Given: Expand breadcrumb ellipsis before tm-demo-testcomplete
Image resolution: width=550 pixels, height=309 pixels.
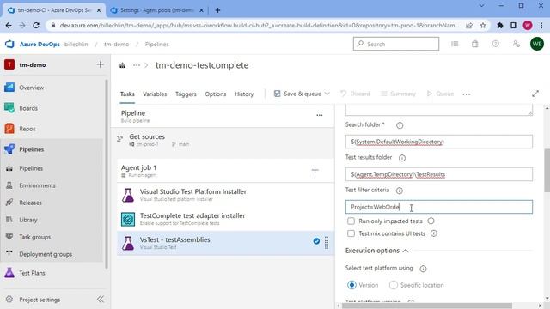Looking at the screenshot, I should click(137, 65).
